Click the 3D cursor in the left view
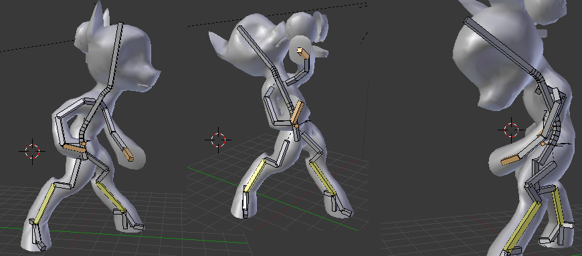This screenshot has width=582, height=256. click(x=32, y=151)
